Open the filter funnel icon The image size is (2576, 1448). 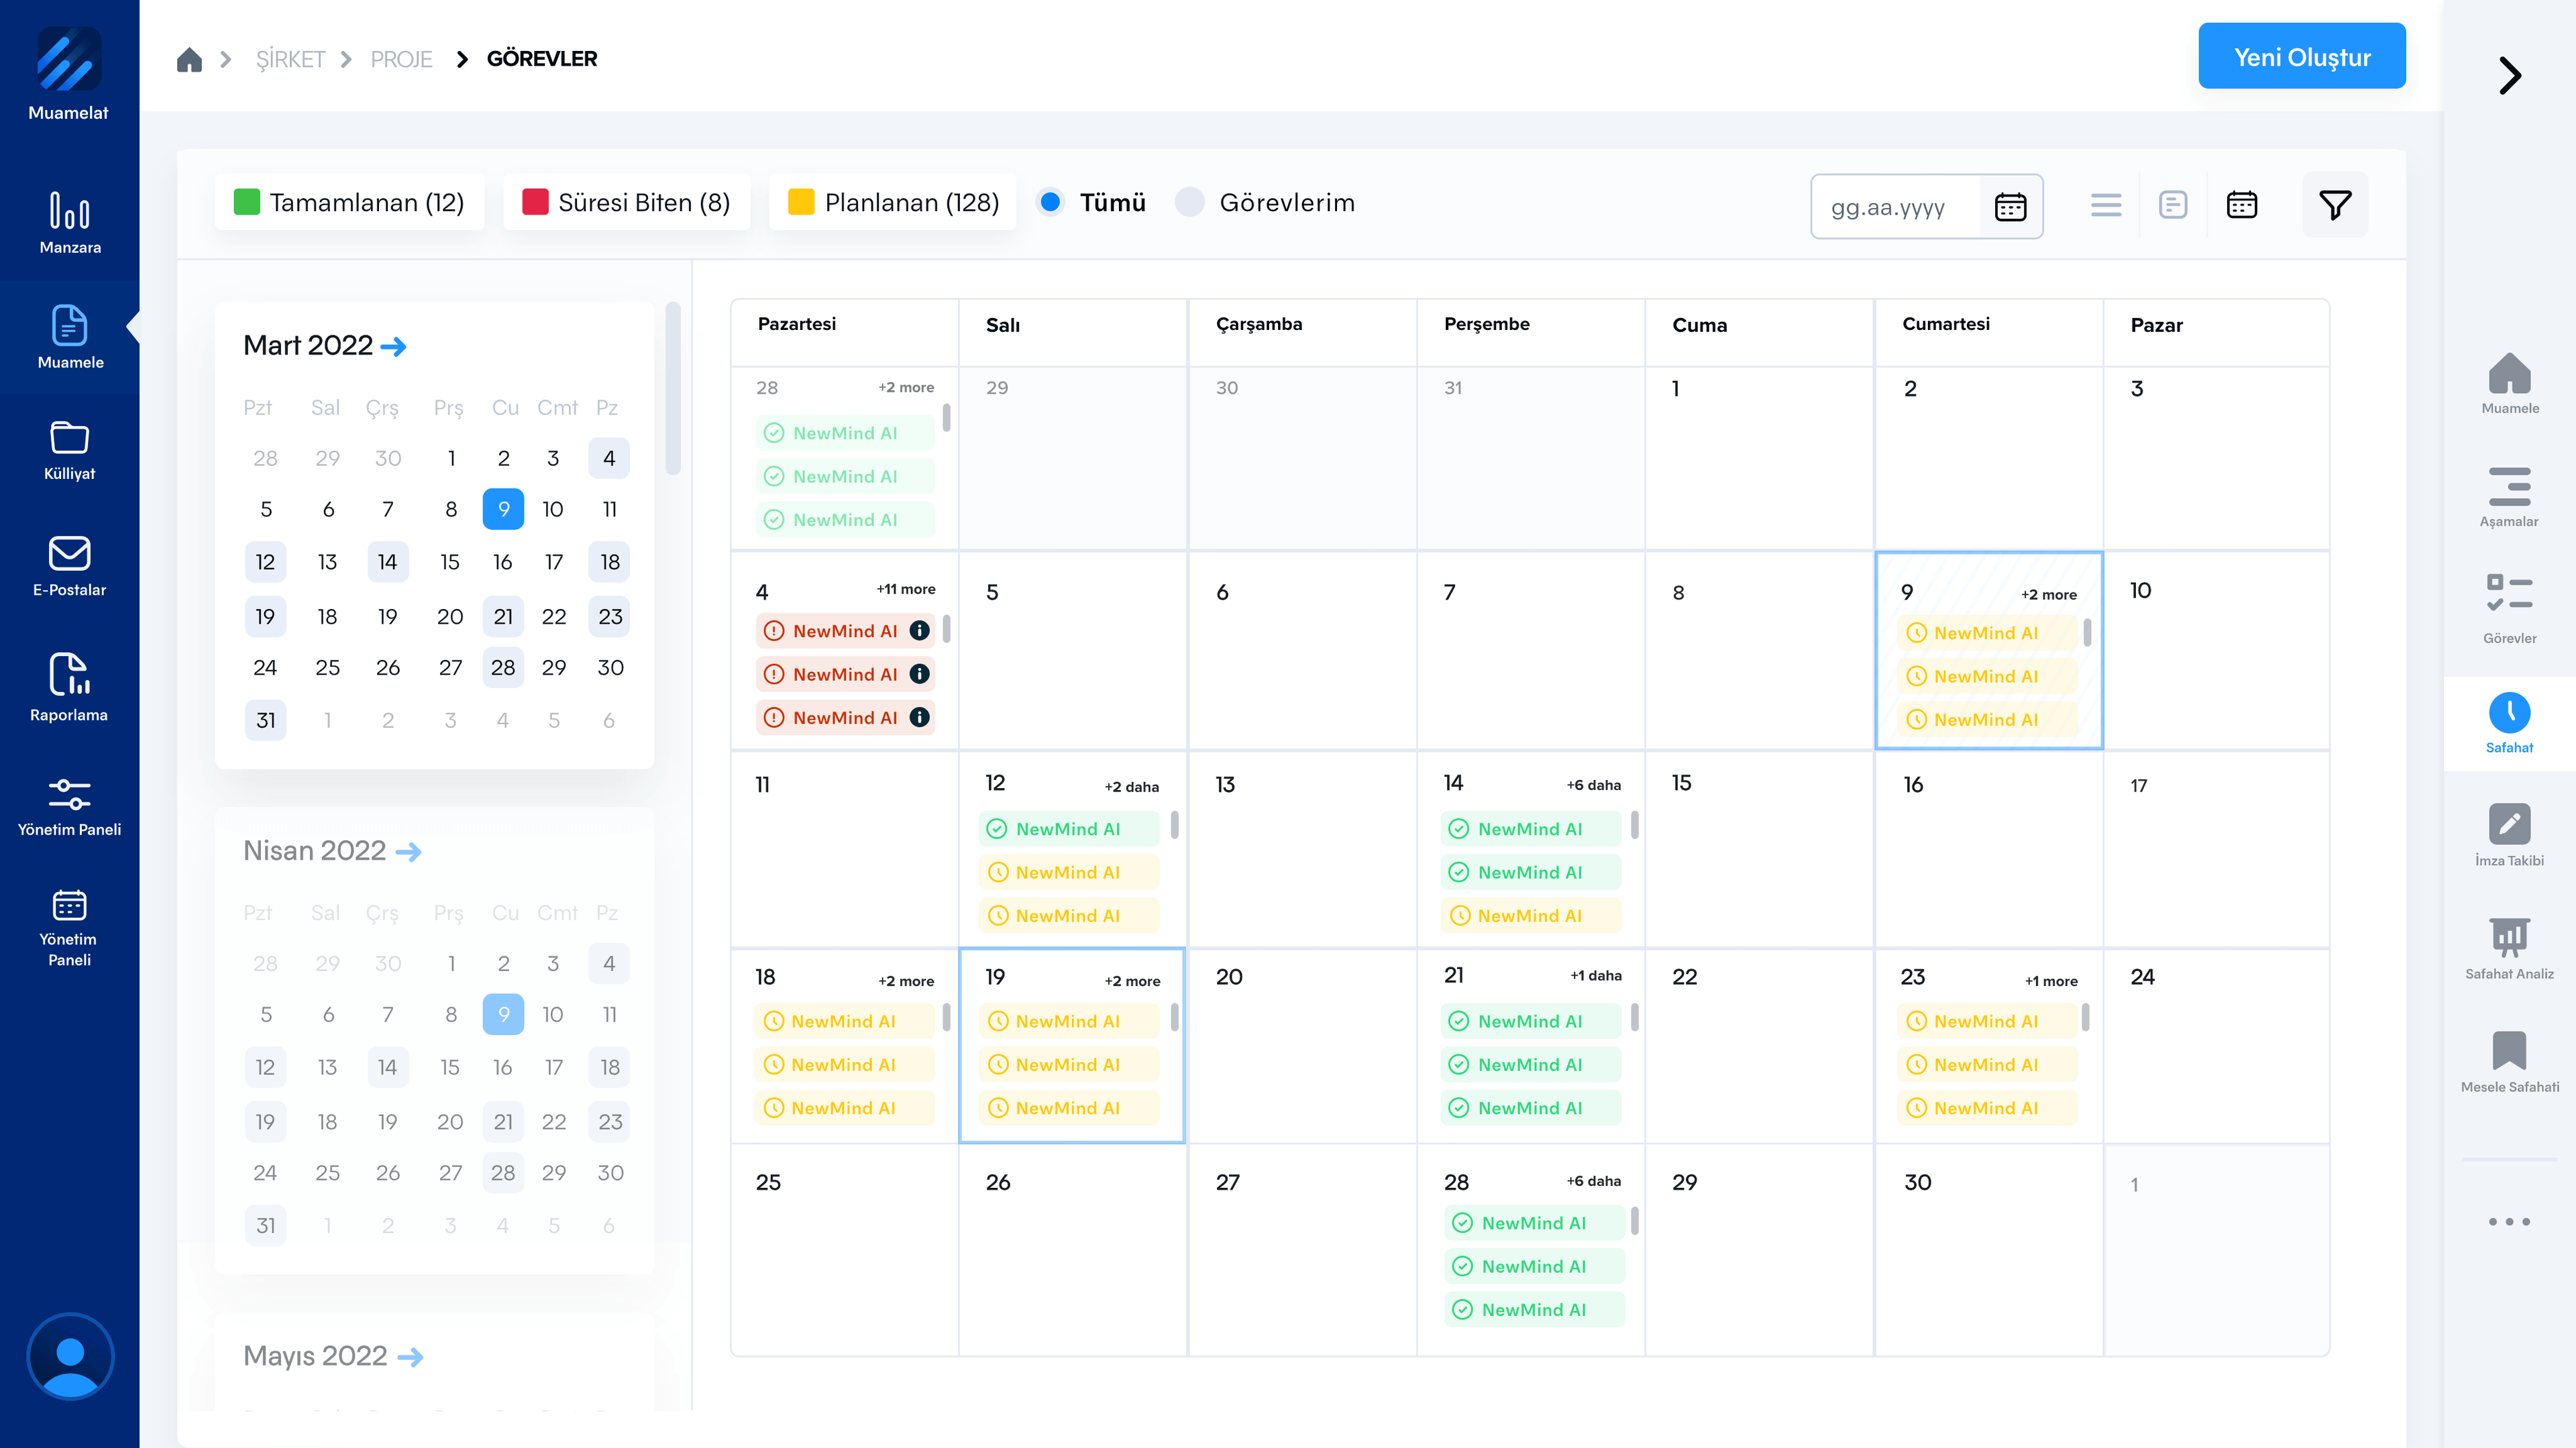(x=2334, y=205)
